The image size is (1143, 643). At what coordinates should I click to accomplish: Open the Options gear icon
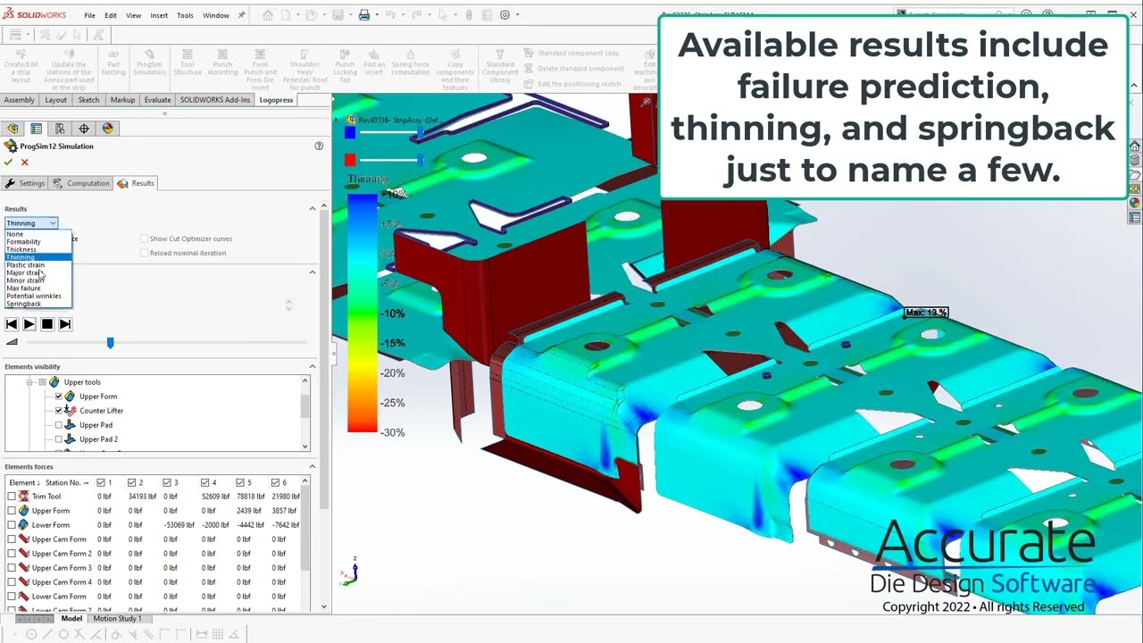point(505,15)
